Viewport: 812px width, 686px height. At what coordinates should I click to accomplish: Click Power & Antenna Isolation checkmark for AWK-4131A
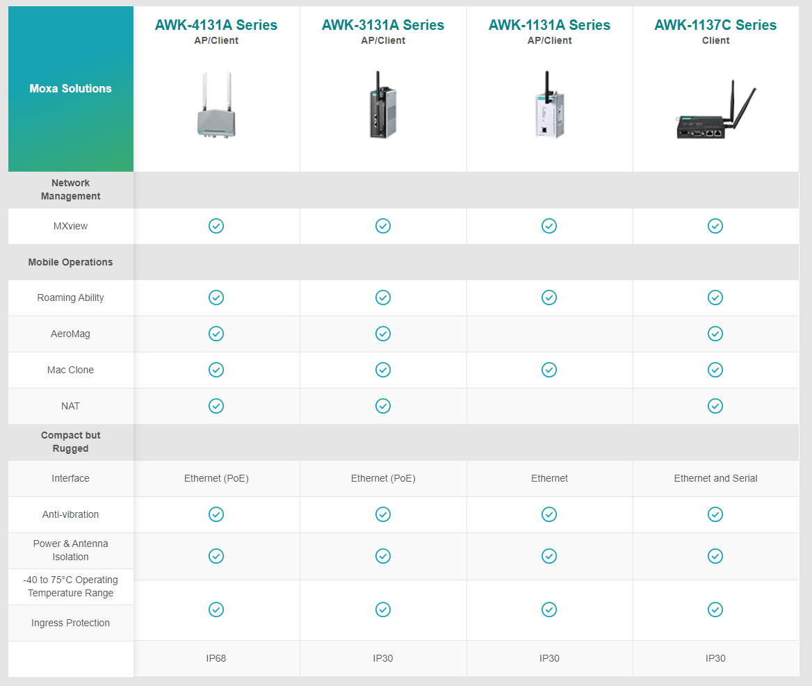click(216, 557)
